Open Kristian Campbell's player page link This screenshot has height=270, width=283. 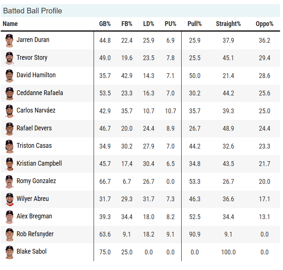coord(39,163)
